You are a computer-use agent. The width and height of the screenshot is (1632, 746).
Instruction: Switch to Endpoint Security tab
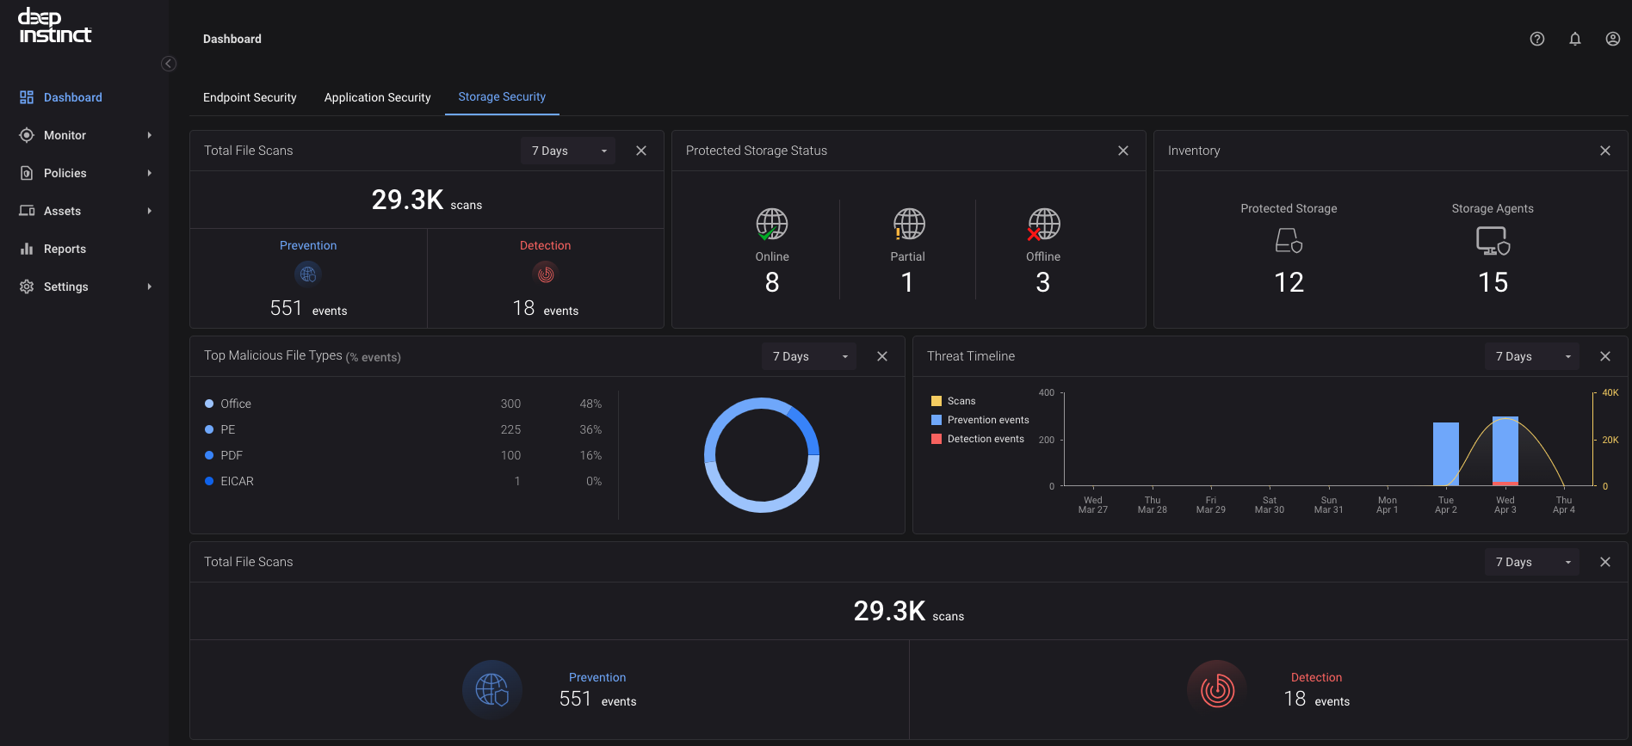click(250, 97)
